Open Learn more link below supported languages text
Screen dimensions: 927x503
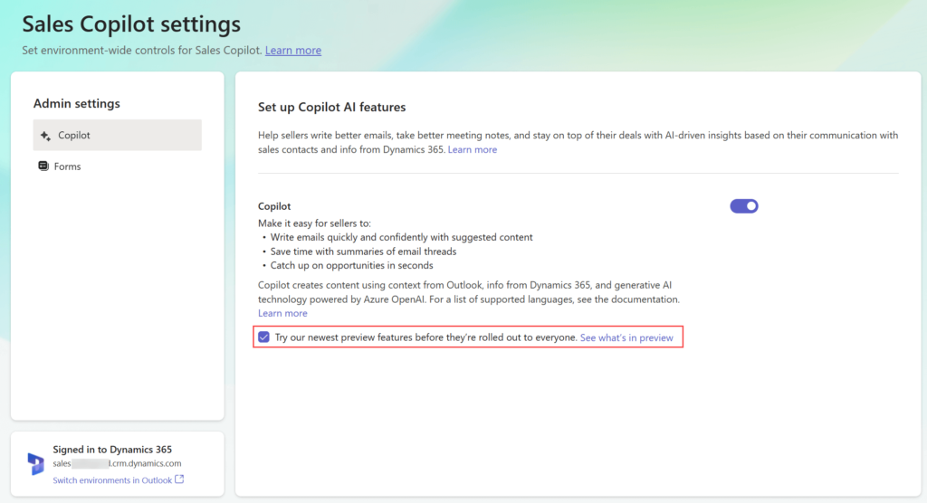[282, 313]
